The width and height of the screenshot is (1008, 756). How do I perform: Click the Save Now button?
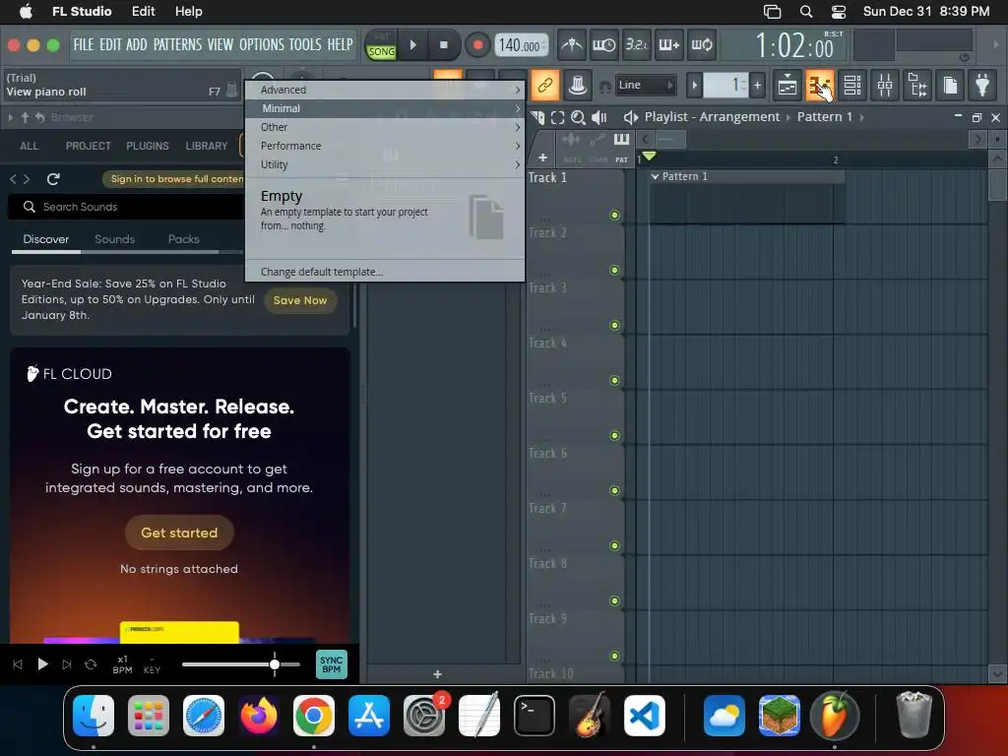click(x=300, y=300)
